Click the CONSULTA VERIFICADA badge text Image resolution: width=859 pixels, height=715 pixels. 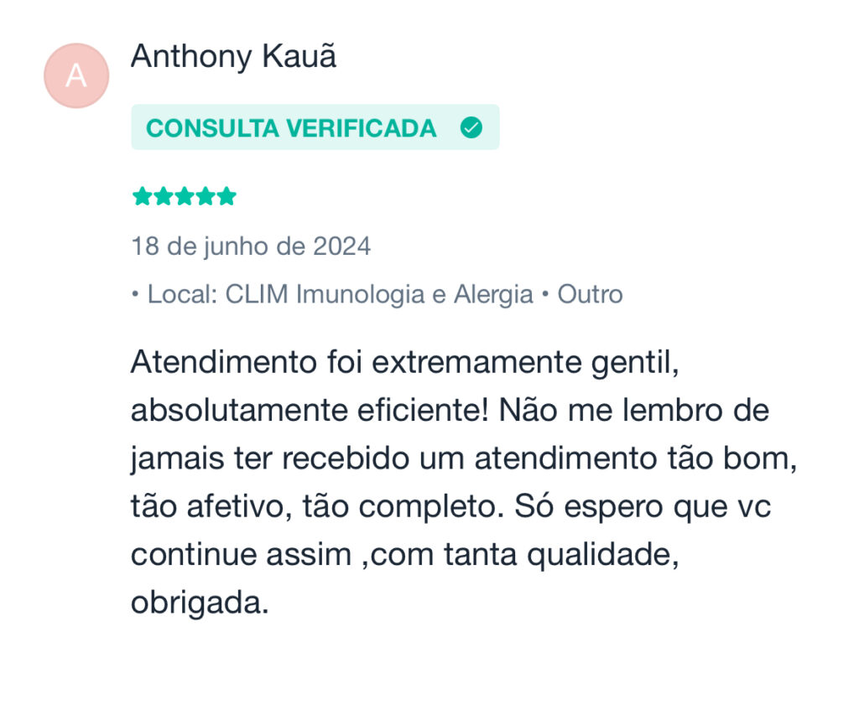[x=291, y=128]
